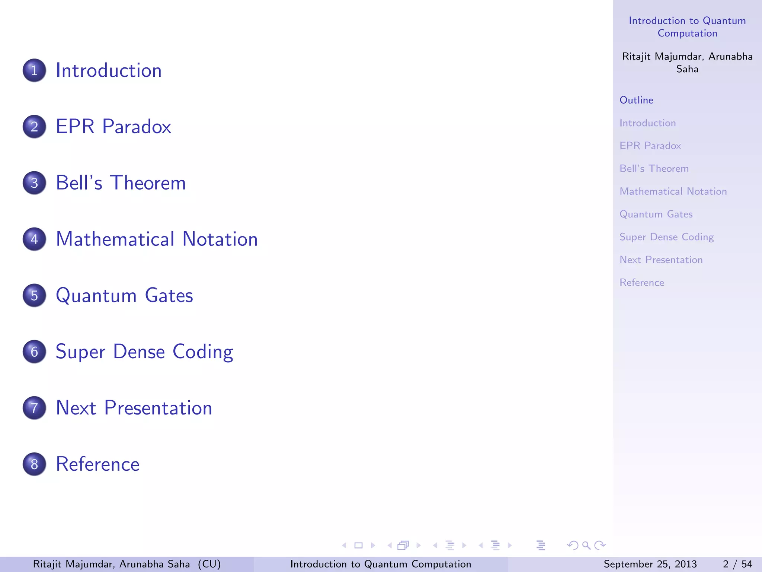Select Introduction in the sidebar
The image size is (762, 572).
pos(648,123)
